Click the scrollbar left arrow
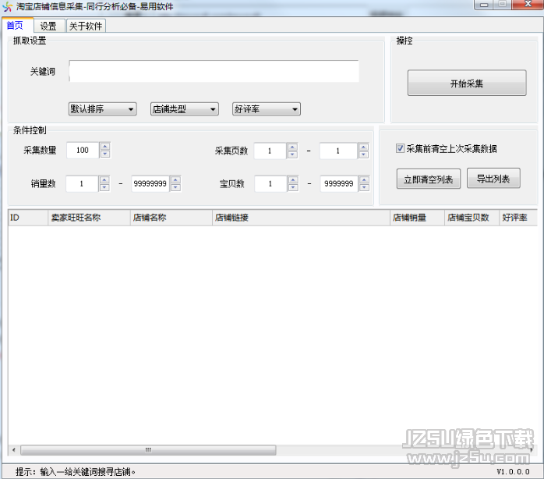 pyautogui.click(x=13, y=450)
